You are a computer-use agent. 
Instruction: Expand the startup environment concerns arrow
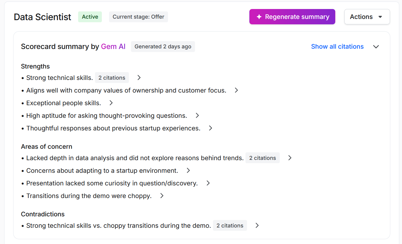tap(188, 170)
